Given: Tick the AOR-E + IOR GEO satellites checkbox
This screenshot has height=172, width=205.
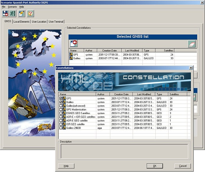Looking at the screenshot, I should (61, 117).
